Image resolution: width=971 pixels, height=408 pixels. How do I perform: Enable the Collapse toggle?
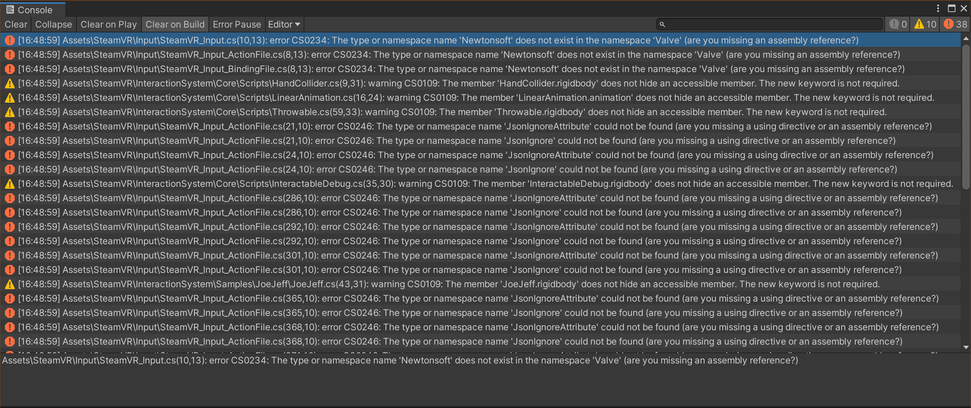pyautogui.click(x=53, y=24)
